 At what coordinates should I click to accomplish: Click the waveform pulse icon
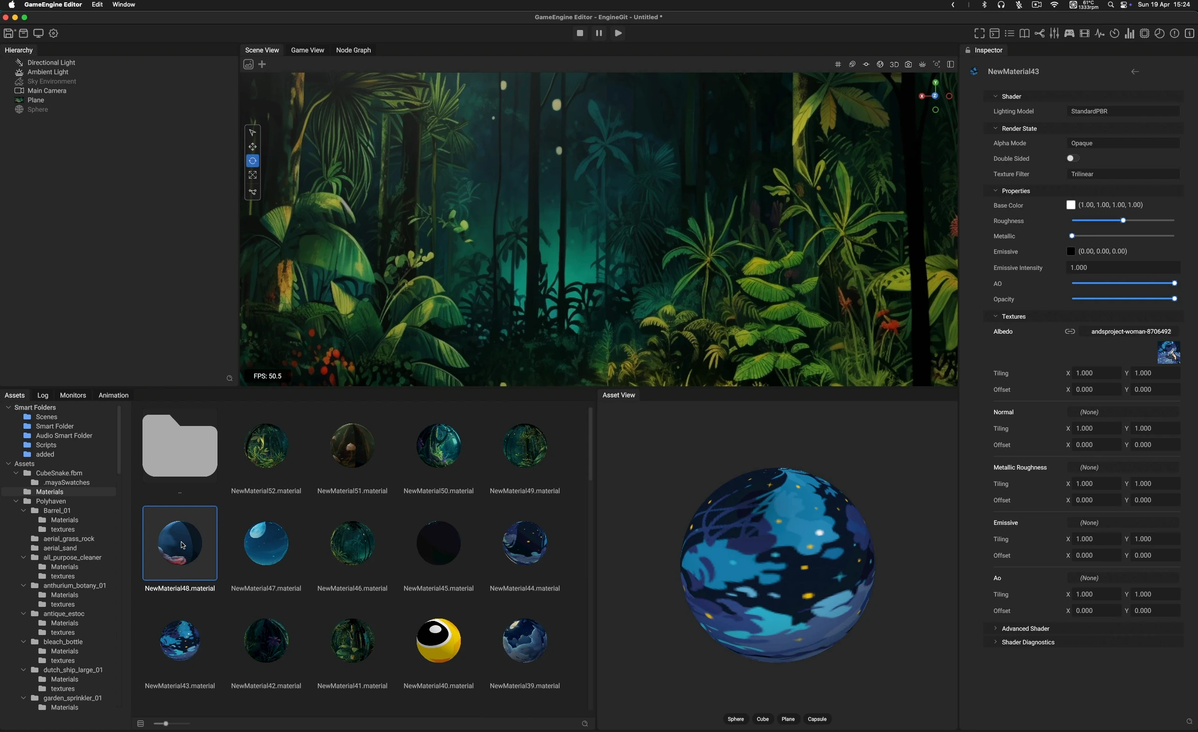(x=1099, y=34)
